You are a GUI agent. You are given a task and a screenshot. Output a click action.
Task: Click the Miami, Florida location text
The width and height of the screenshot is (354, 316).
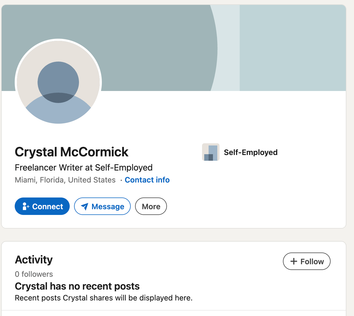click(x=65, y=180)
